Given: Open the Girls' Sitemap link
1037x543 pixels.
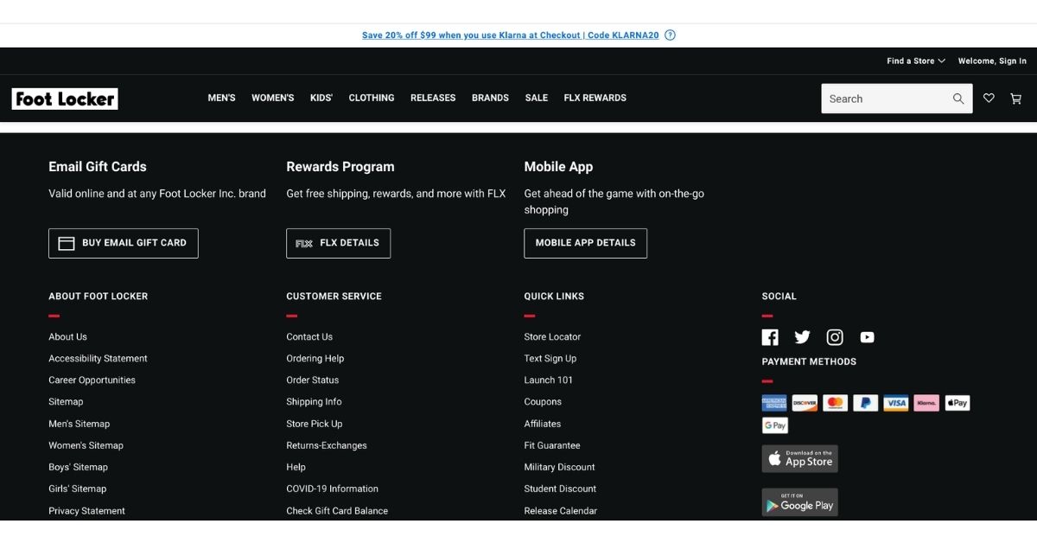Looking at the screenshot, I should tap(77, 489).
